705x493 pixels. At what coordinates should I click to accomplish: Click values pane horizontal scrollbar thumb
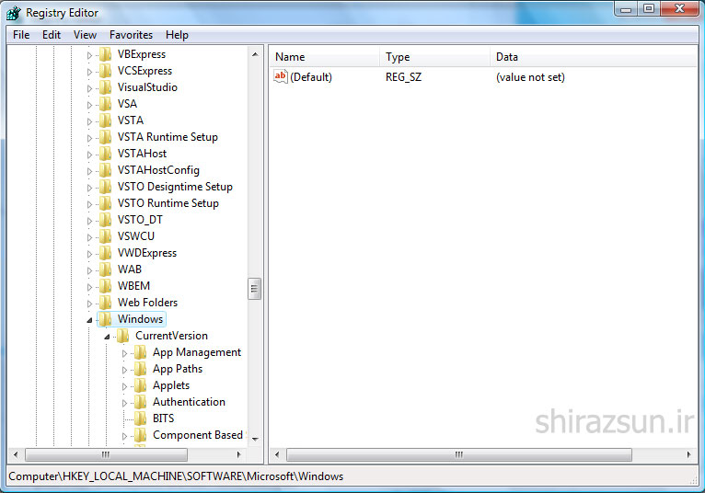click(458, 454)
